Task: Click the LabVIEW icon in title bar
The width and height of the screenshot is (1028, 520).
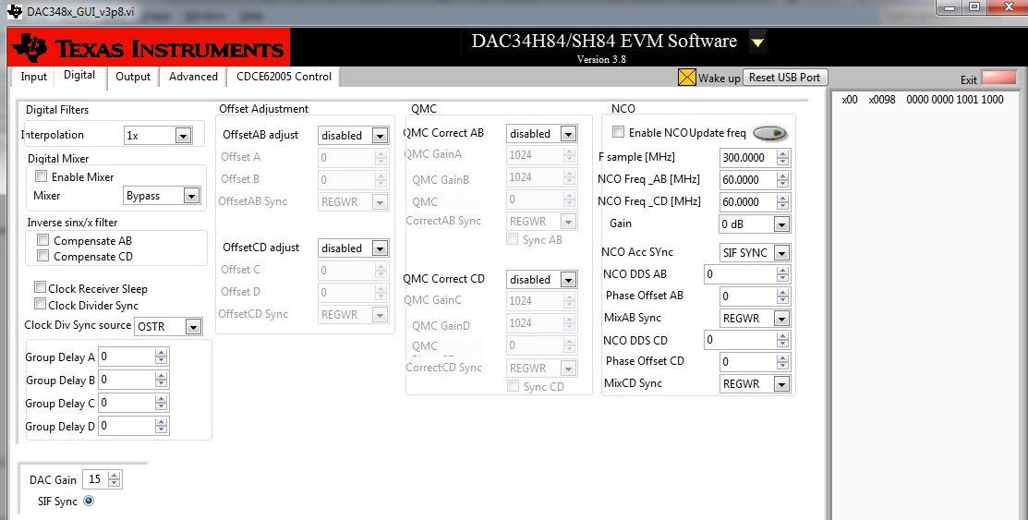Action: [x=13, y=11]
